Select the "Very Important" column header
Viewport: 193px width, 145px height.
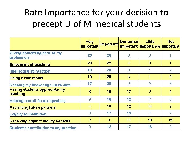coord(90,44)
